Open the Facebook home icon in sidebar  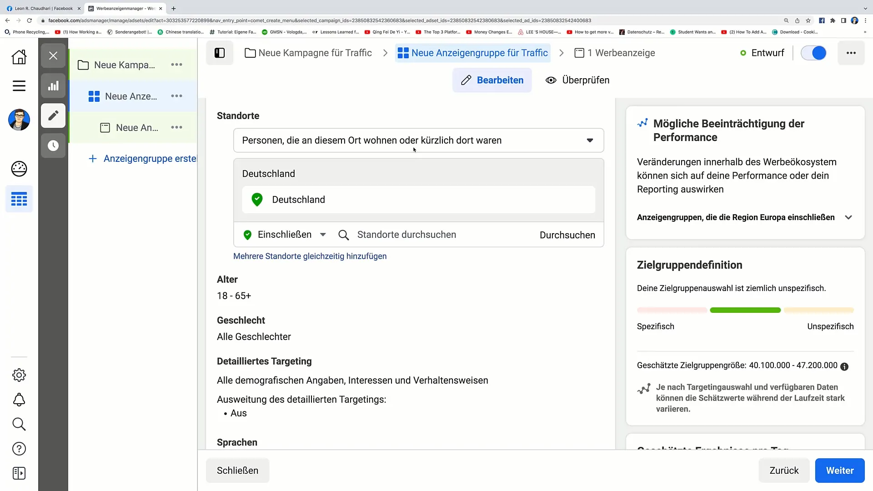tap(19, 57)
